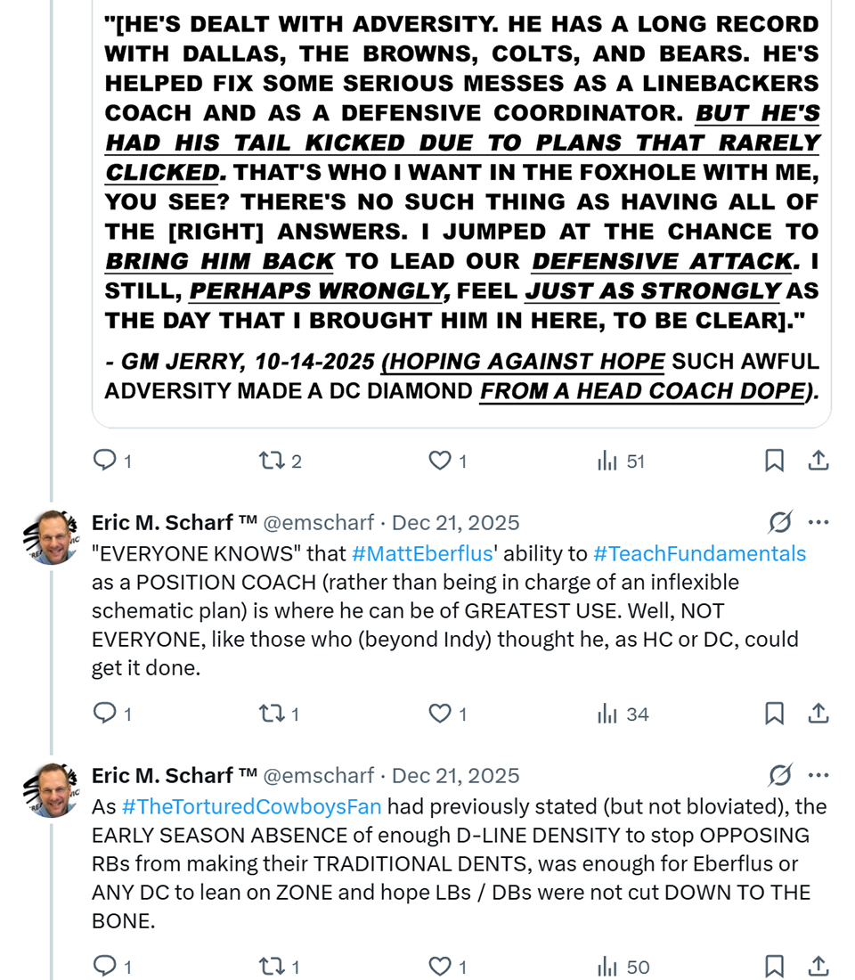The image size is (855, 980).
Task: Open the #MattEberflus hashtag link
Action: [x=422, y=553]
